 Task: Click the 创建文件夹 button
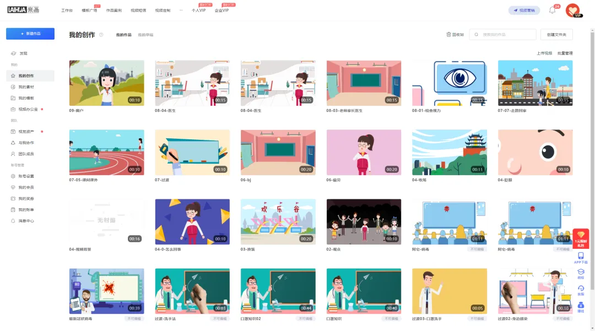point(556,35)
